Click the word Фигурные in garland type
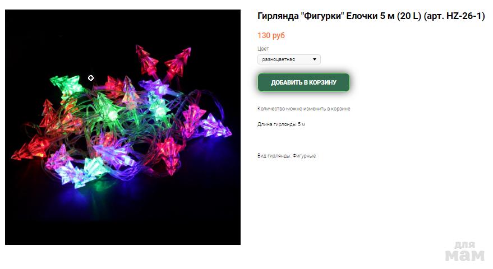Viewport: 493px width, 269px height. coord(304,156)
